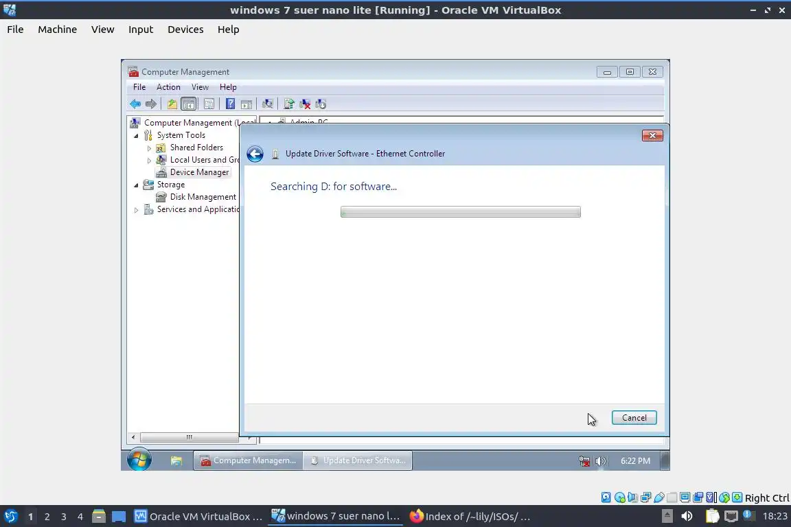Click VirtualBox keyboard capture green arrow indicator

click(737, 497)
